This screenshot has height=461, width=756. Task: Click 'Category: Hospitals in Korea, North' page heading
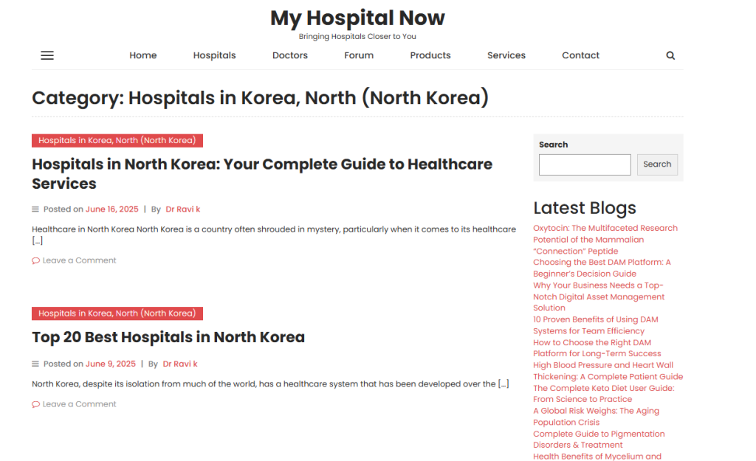coord(261,98)
